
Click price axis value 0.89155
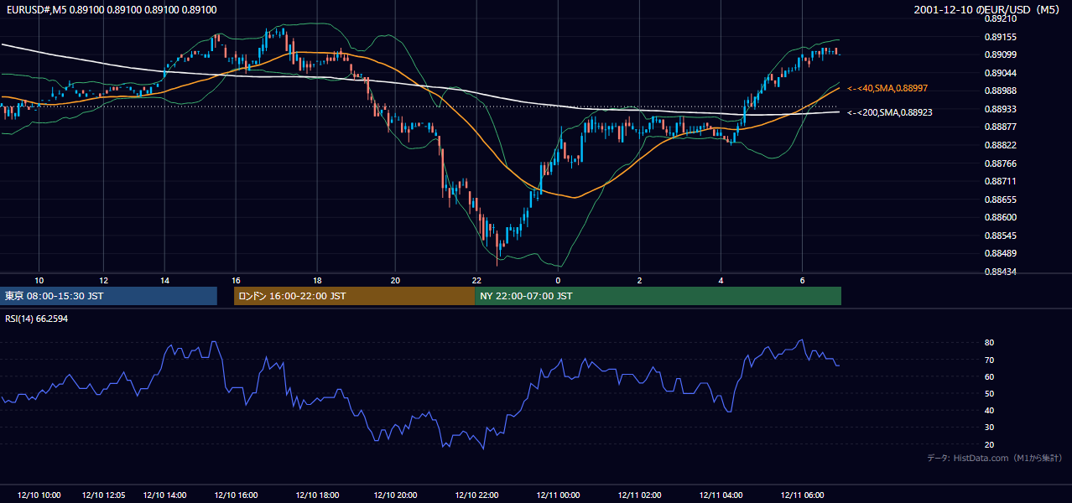pyautogui.click(x=1001, y=37)
